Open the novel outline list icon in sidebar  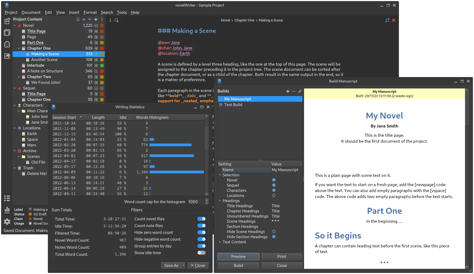[7, 199]
